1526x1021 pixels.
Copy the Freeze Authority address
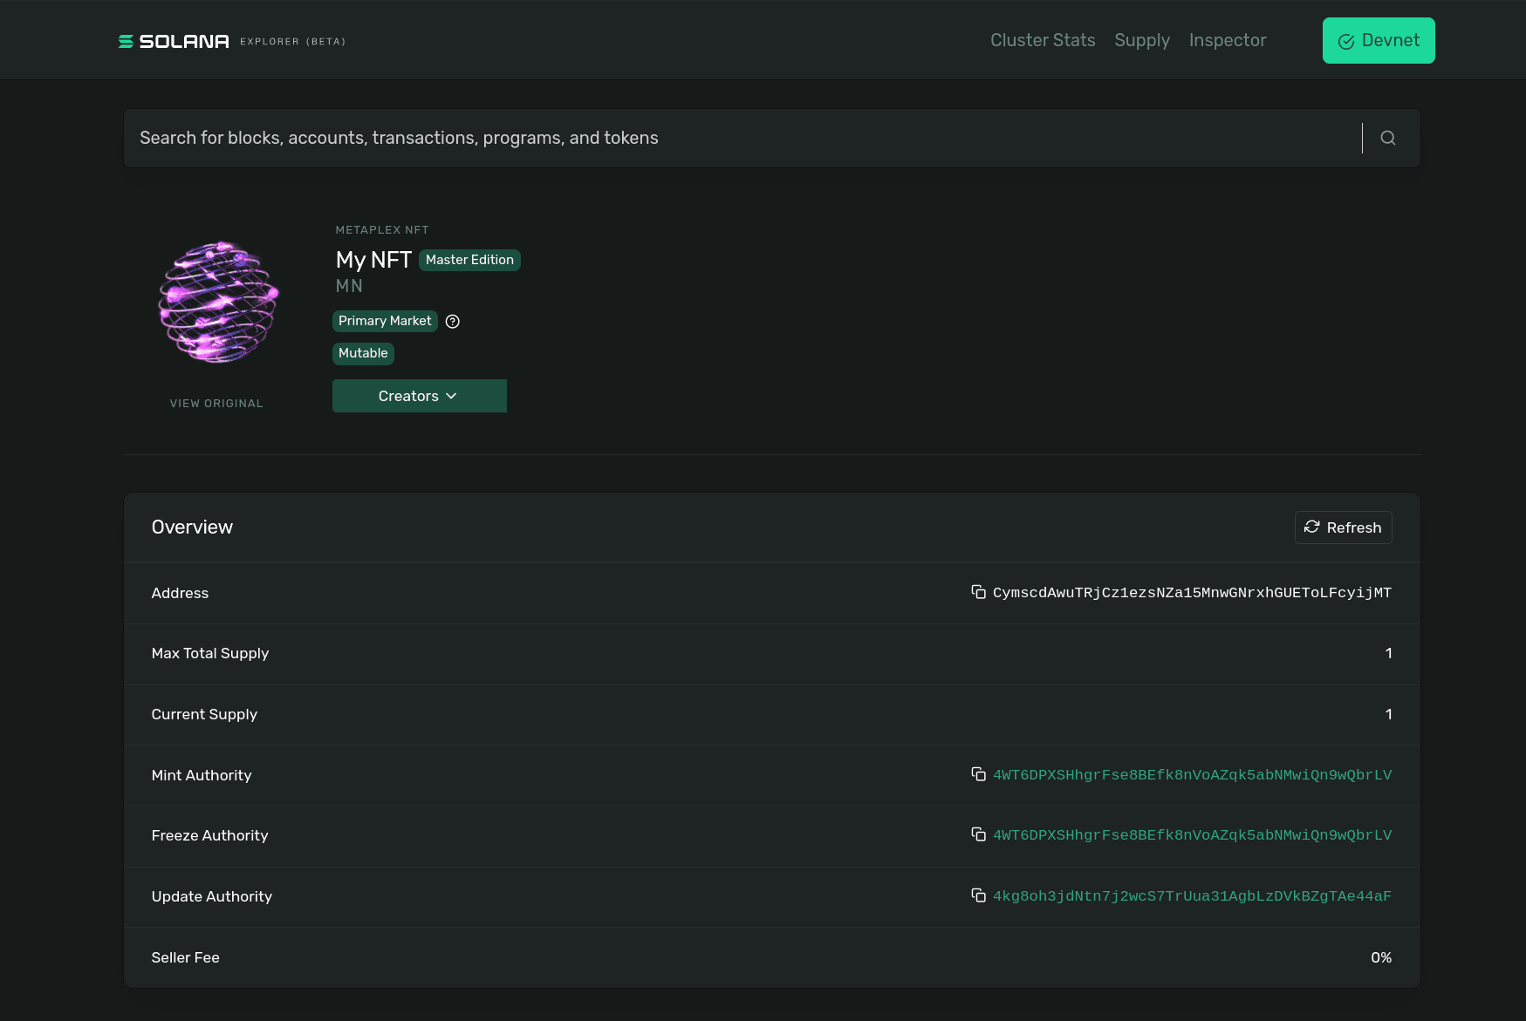click(x=978, y=834)
